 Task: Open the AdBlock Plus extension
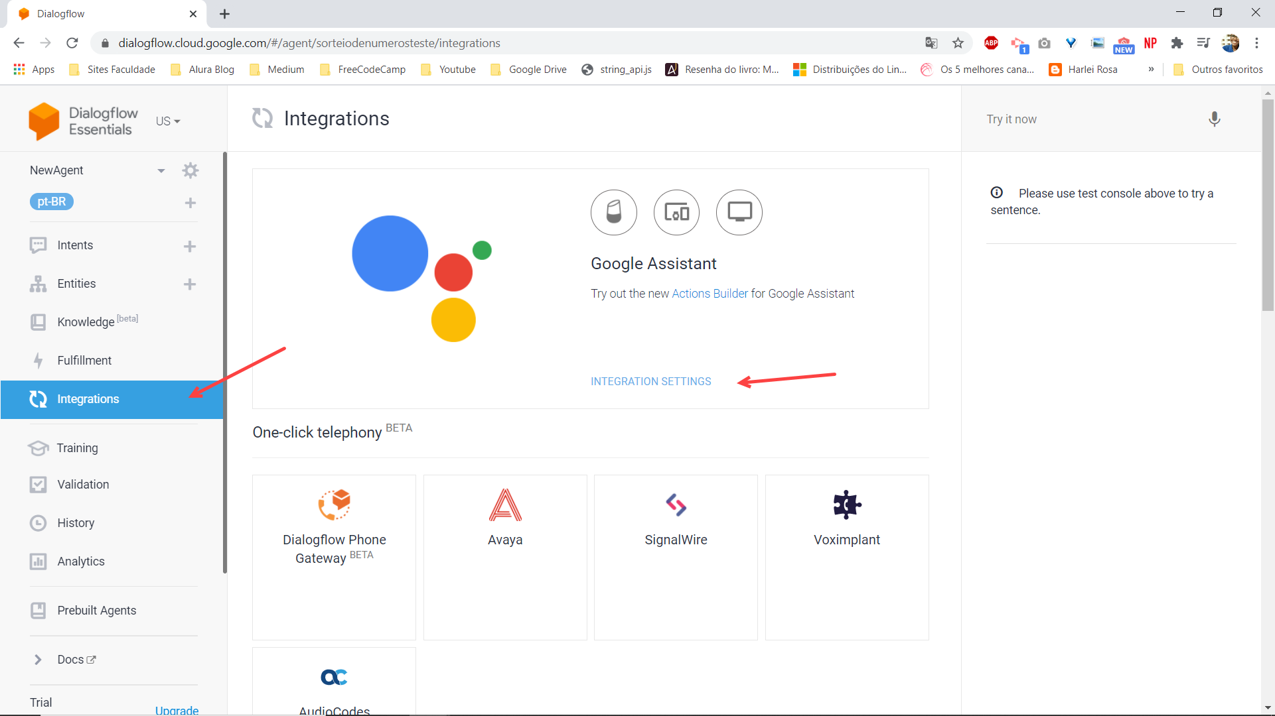pos(991,43)
